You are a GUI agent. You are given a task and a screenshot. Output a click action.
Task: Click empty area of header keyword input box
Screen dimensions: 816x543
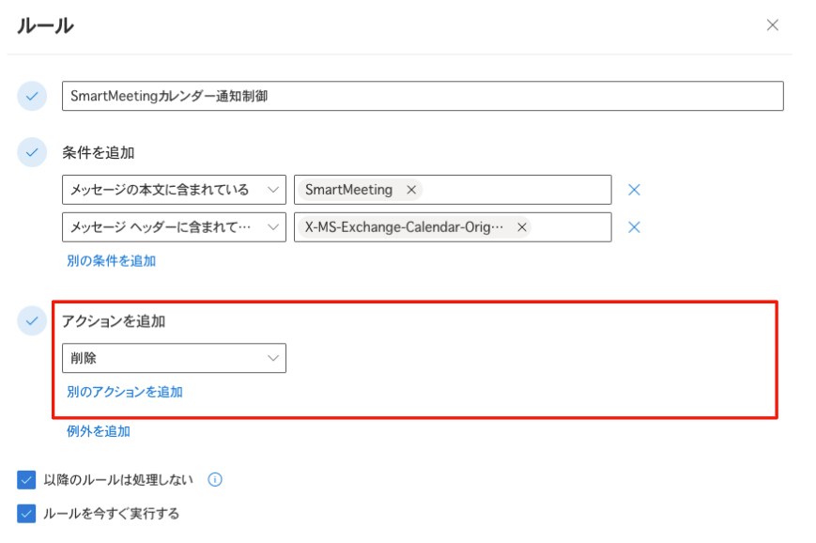570,227
